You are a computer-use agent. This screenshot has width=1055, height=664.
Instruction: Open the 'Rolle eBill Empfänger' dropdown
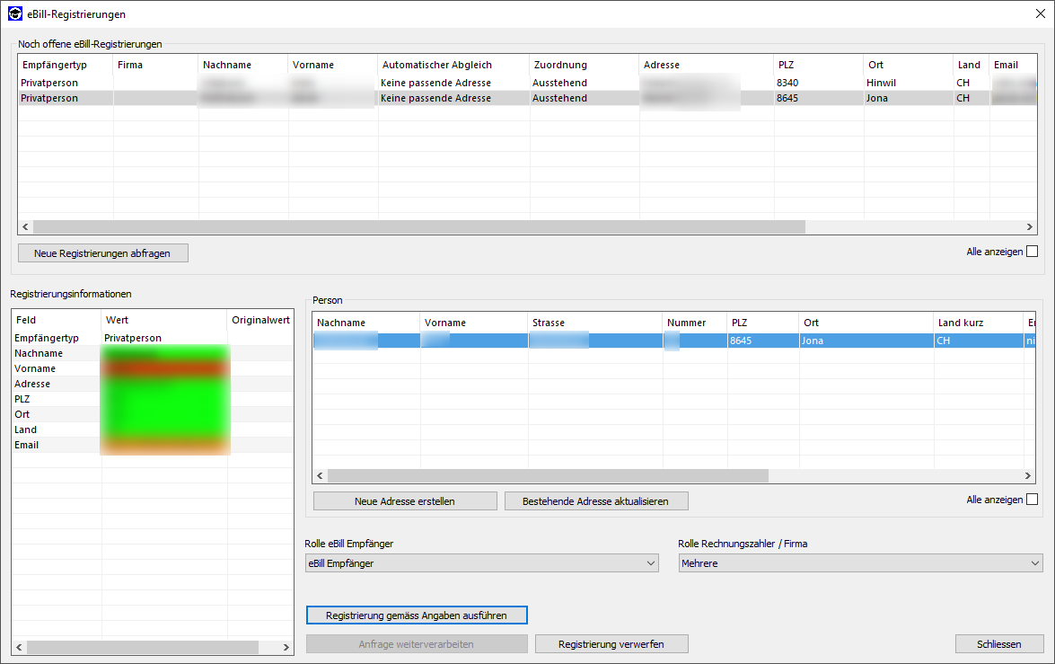click(x=482, y=563)
